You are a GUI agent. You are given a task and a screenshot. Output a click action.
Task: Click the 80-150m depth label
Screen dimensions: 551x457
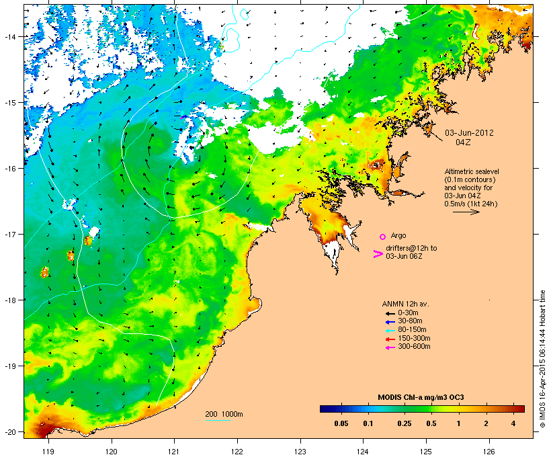[x=412, y=329]
